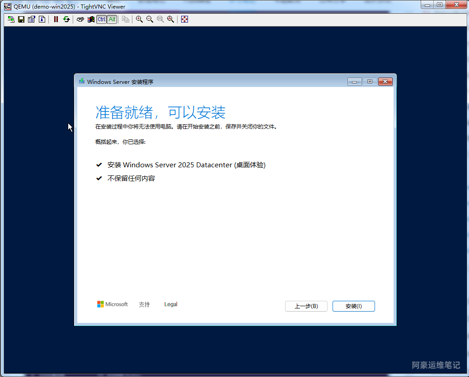The image size is (469, 377).
Task: Close the Windows Server 安装程序 dialog
Action: click(x=385, y=82)
